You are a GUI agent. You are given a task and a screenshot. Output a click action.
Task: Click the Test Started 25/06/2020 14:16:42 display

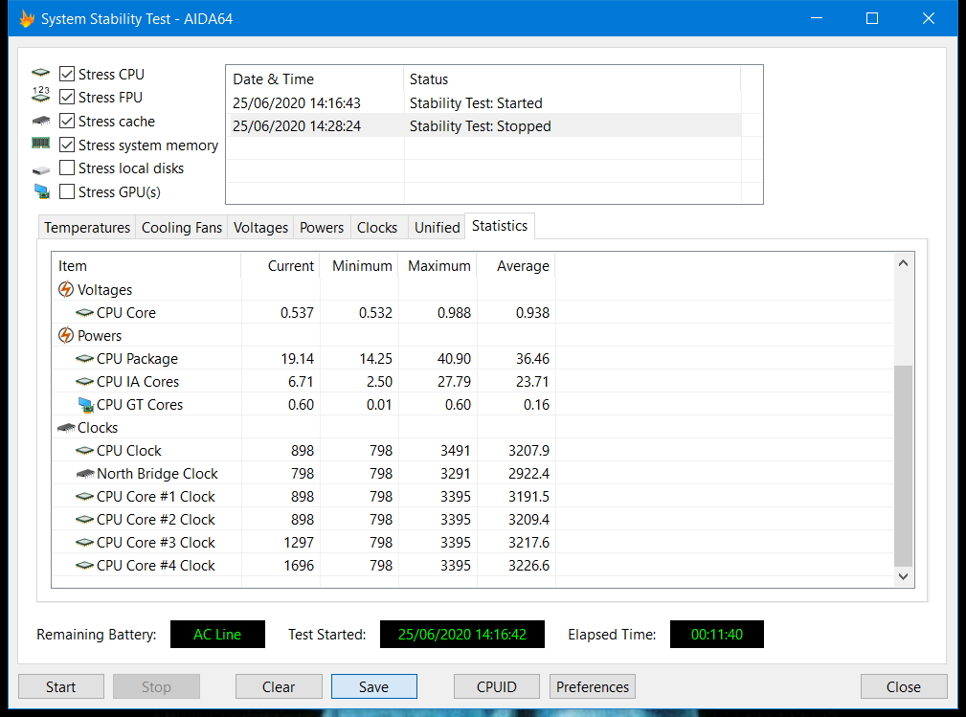pos(462,634)
